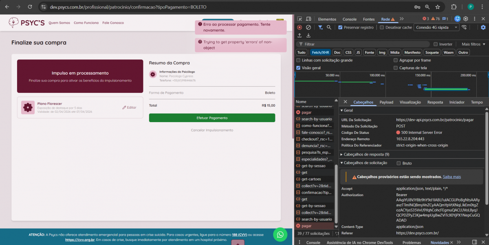Export HAR with the download arrow icon
This screenshot has width=489, height=245.
(308, 35)
